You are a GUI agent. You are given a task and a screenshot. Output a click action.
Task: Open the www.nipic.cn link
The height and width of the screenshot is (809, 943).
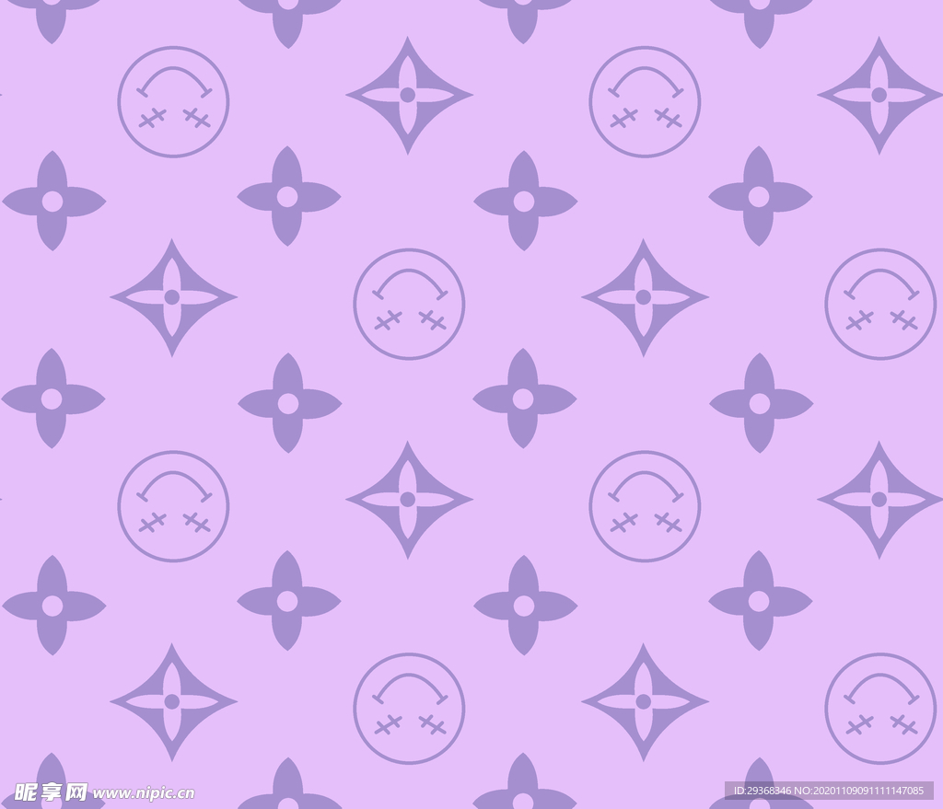click(144, 792)
